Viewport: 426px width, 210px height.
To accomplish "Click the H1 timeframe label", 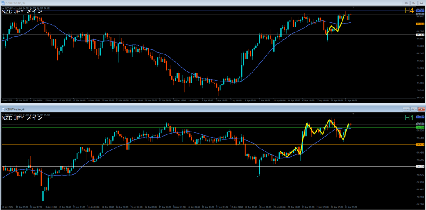I will tap(409, 118).
